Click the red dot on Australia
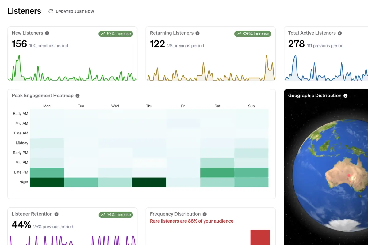 (348, 175)
